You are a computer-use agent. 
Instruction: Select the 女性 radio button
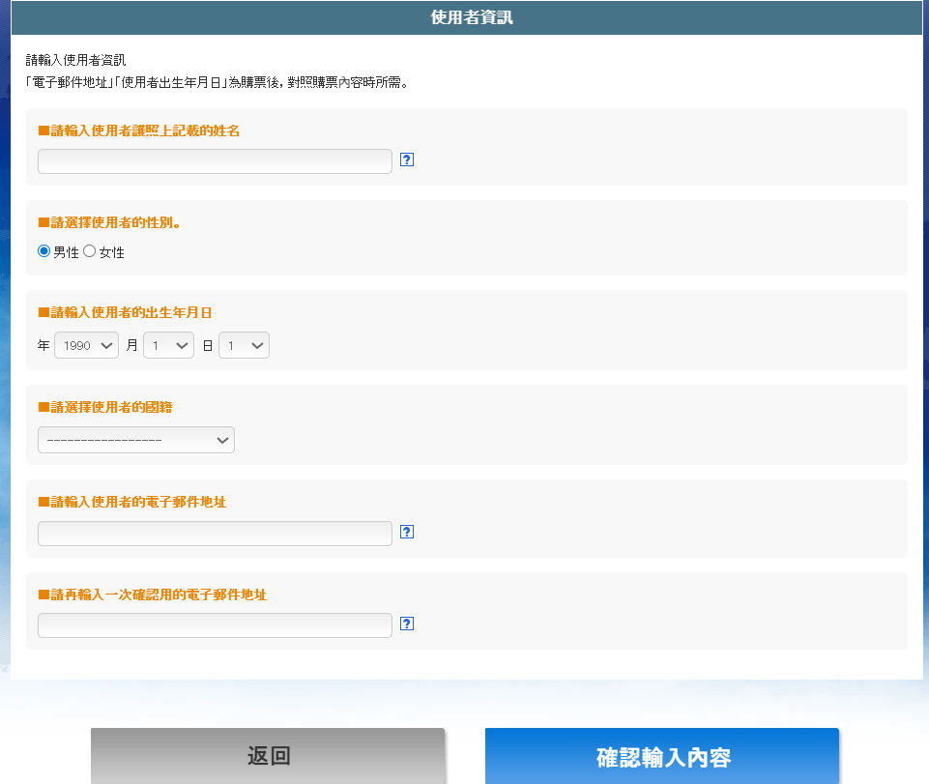pos(90,251)
